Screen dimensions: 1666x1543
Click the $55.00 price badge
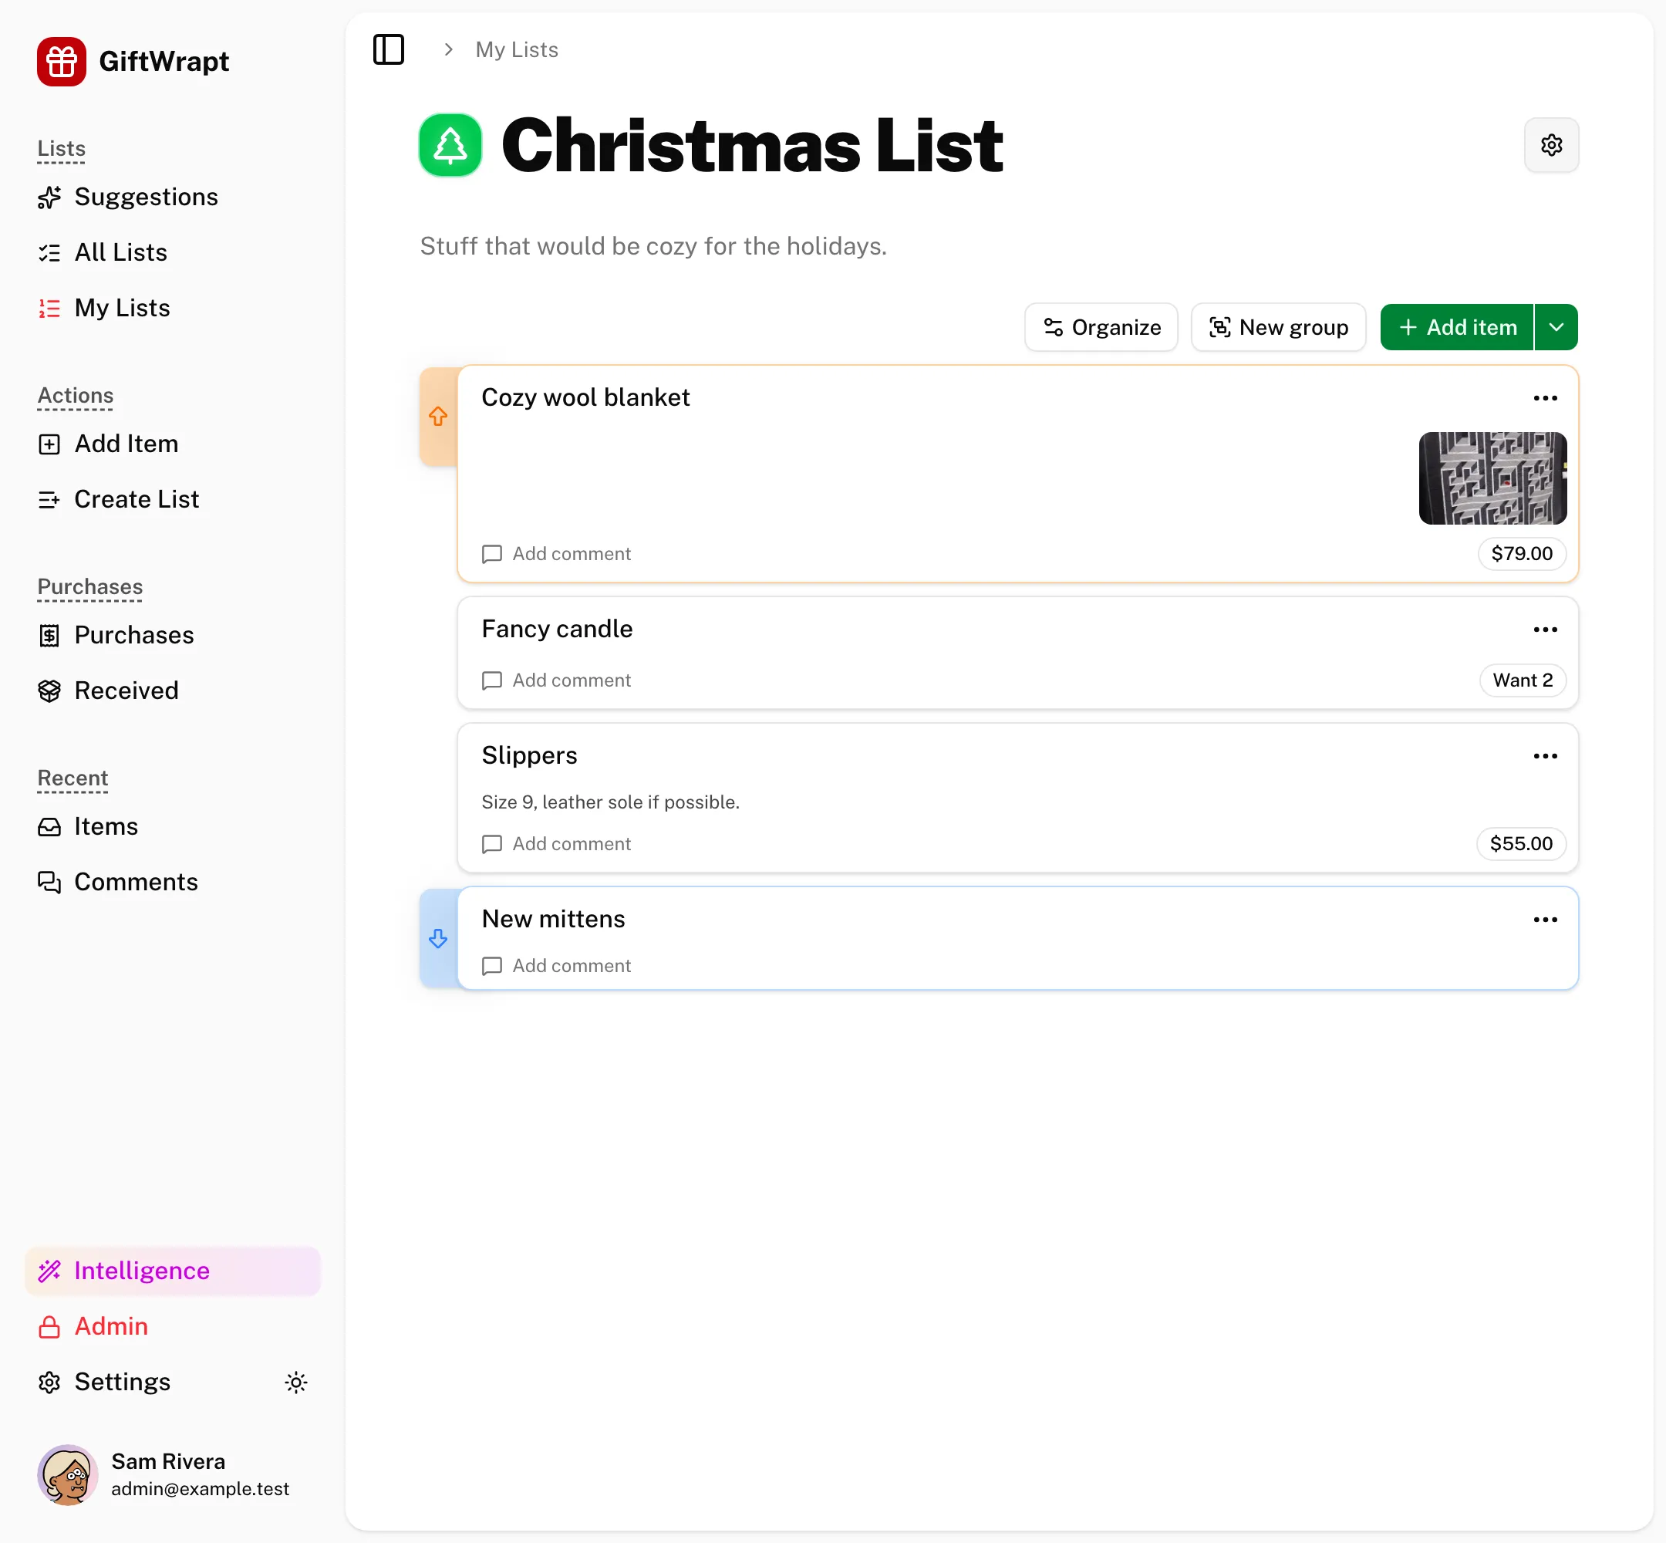click(1521, 844)
